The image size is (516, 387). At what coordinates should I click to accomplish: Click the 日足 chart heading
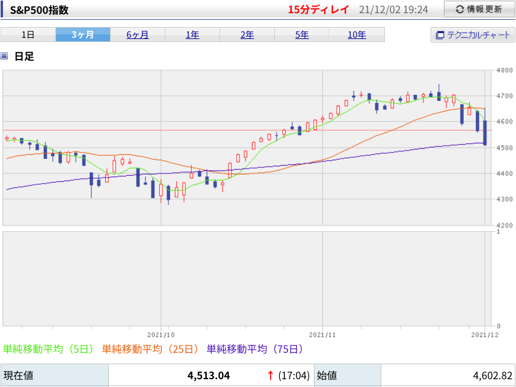(x=24, y=56)
